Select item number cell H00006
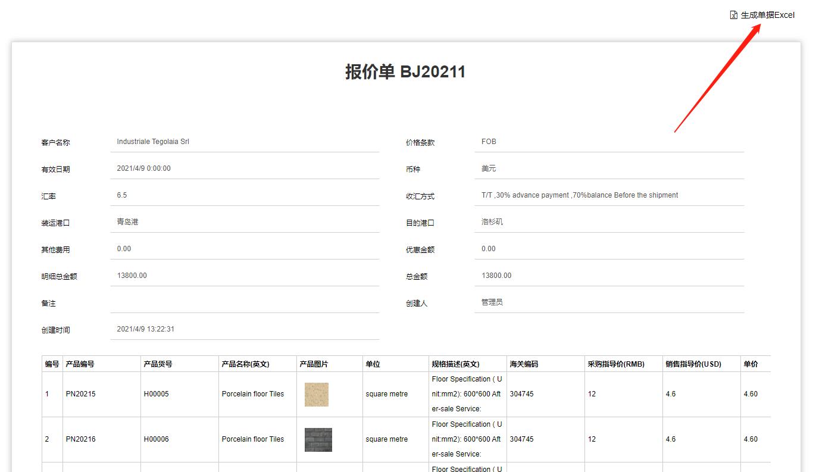Viewport: 816px width, 472px height. (156, 439)
